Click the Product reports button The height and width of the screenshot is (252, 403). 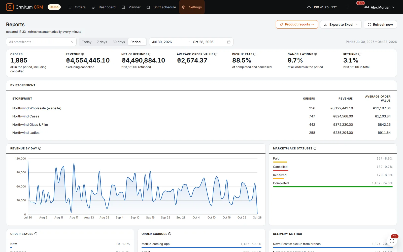297,24
